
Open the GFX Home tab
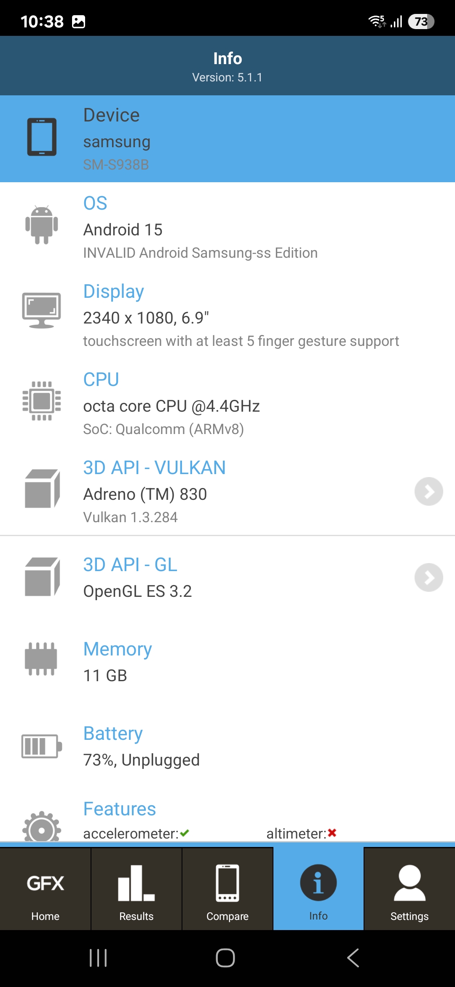pyautogui.click(x=45, y=889)
